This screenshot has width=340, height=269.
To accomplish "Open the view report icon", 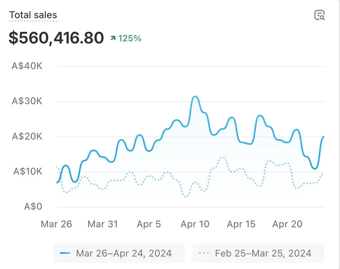I will click(319, 15).
